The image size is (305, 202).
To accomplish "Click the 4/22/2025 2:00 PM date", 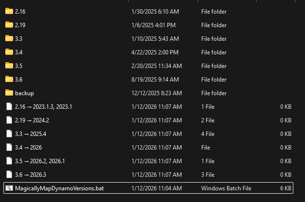I will (x=155, y=52).
